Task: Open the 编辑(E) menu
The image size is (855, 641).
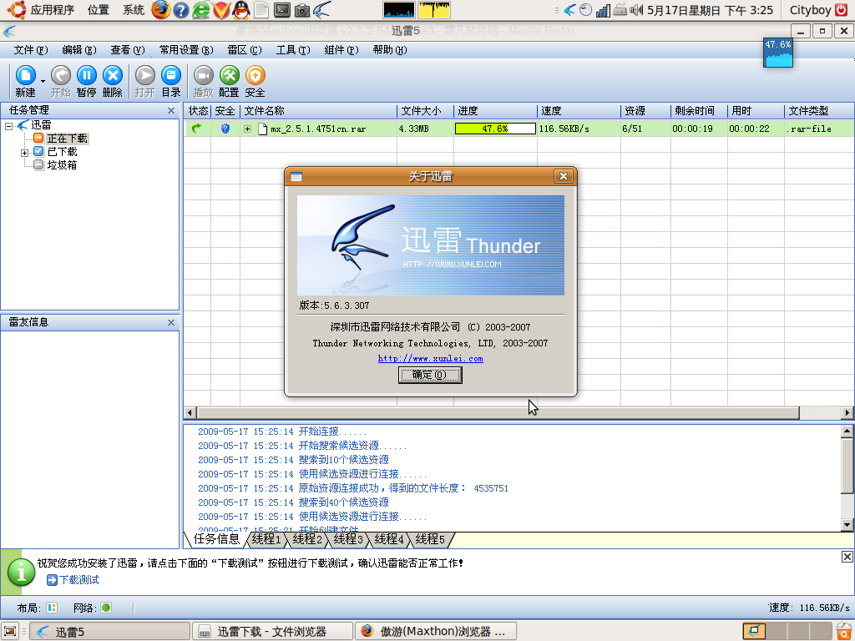Action: [x=79, y=50]
